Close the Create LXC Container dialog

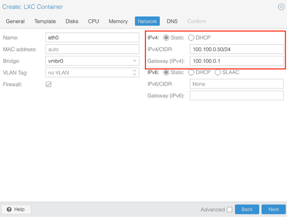[x=281, y=7]
